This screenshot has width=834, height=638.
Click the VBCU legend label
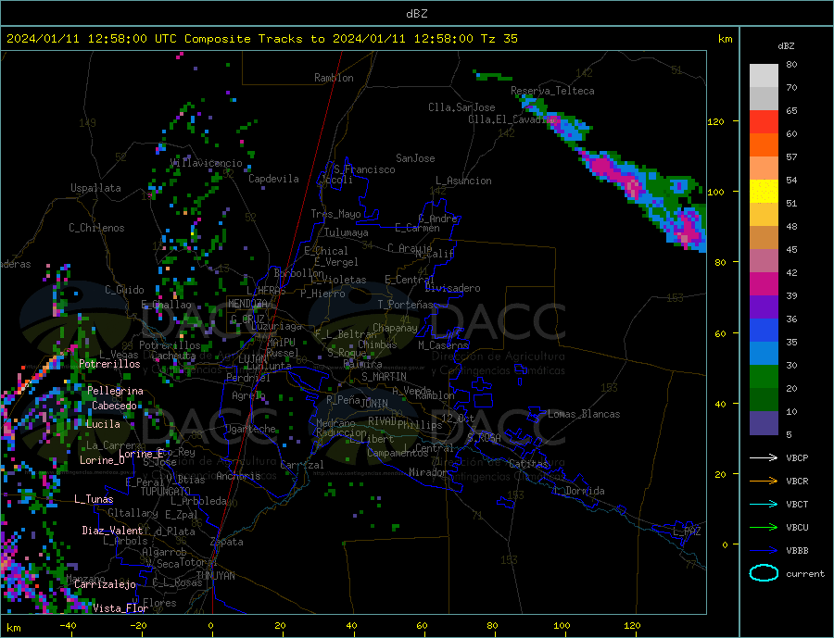(797, 528)
